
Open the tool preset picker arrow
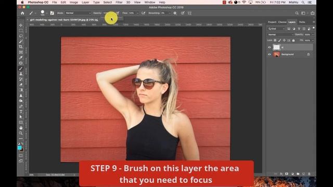click(x=35, y=14)
